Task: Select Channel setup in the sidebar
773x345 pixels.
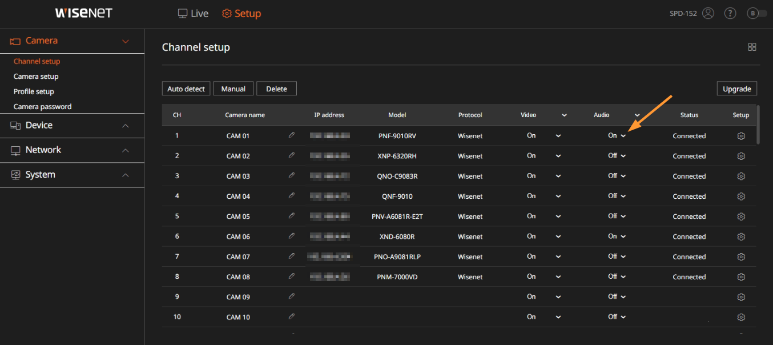Action: [x=37, y=61]
